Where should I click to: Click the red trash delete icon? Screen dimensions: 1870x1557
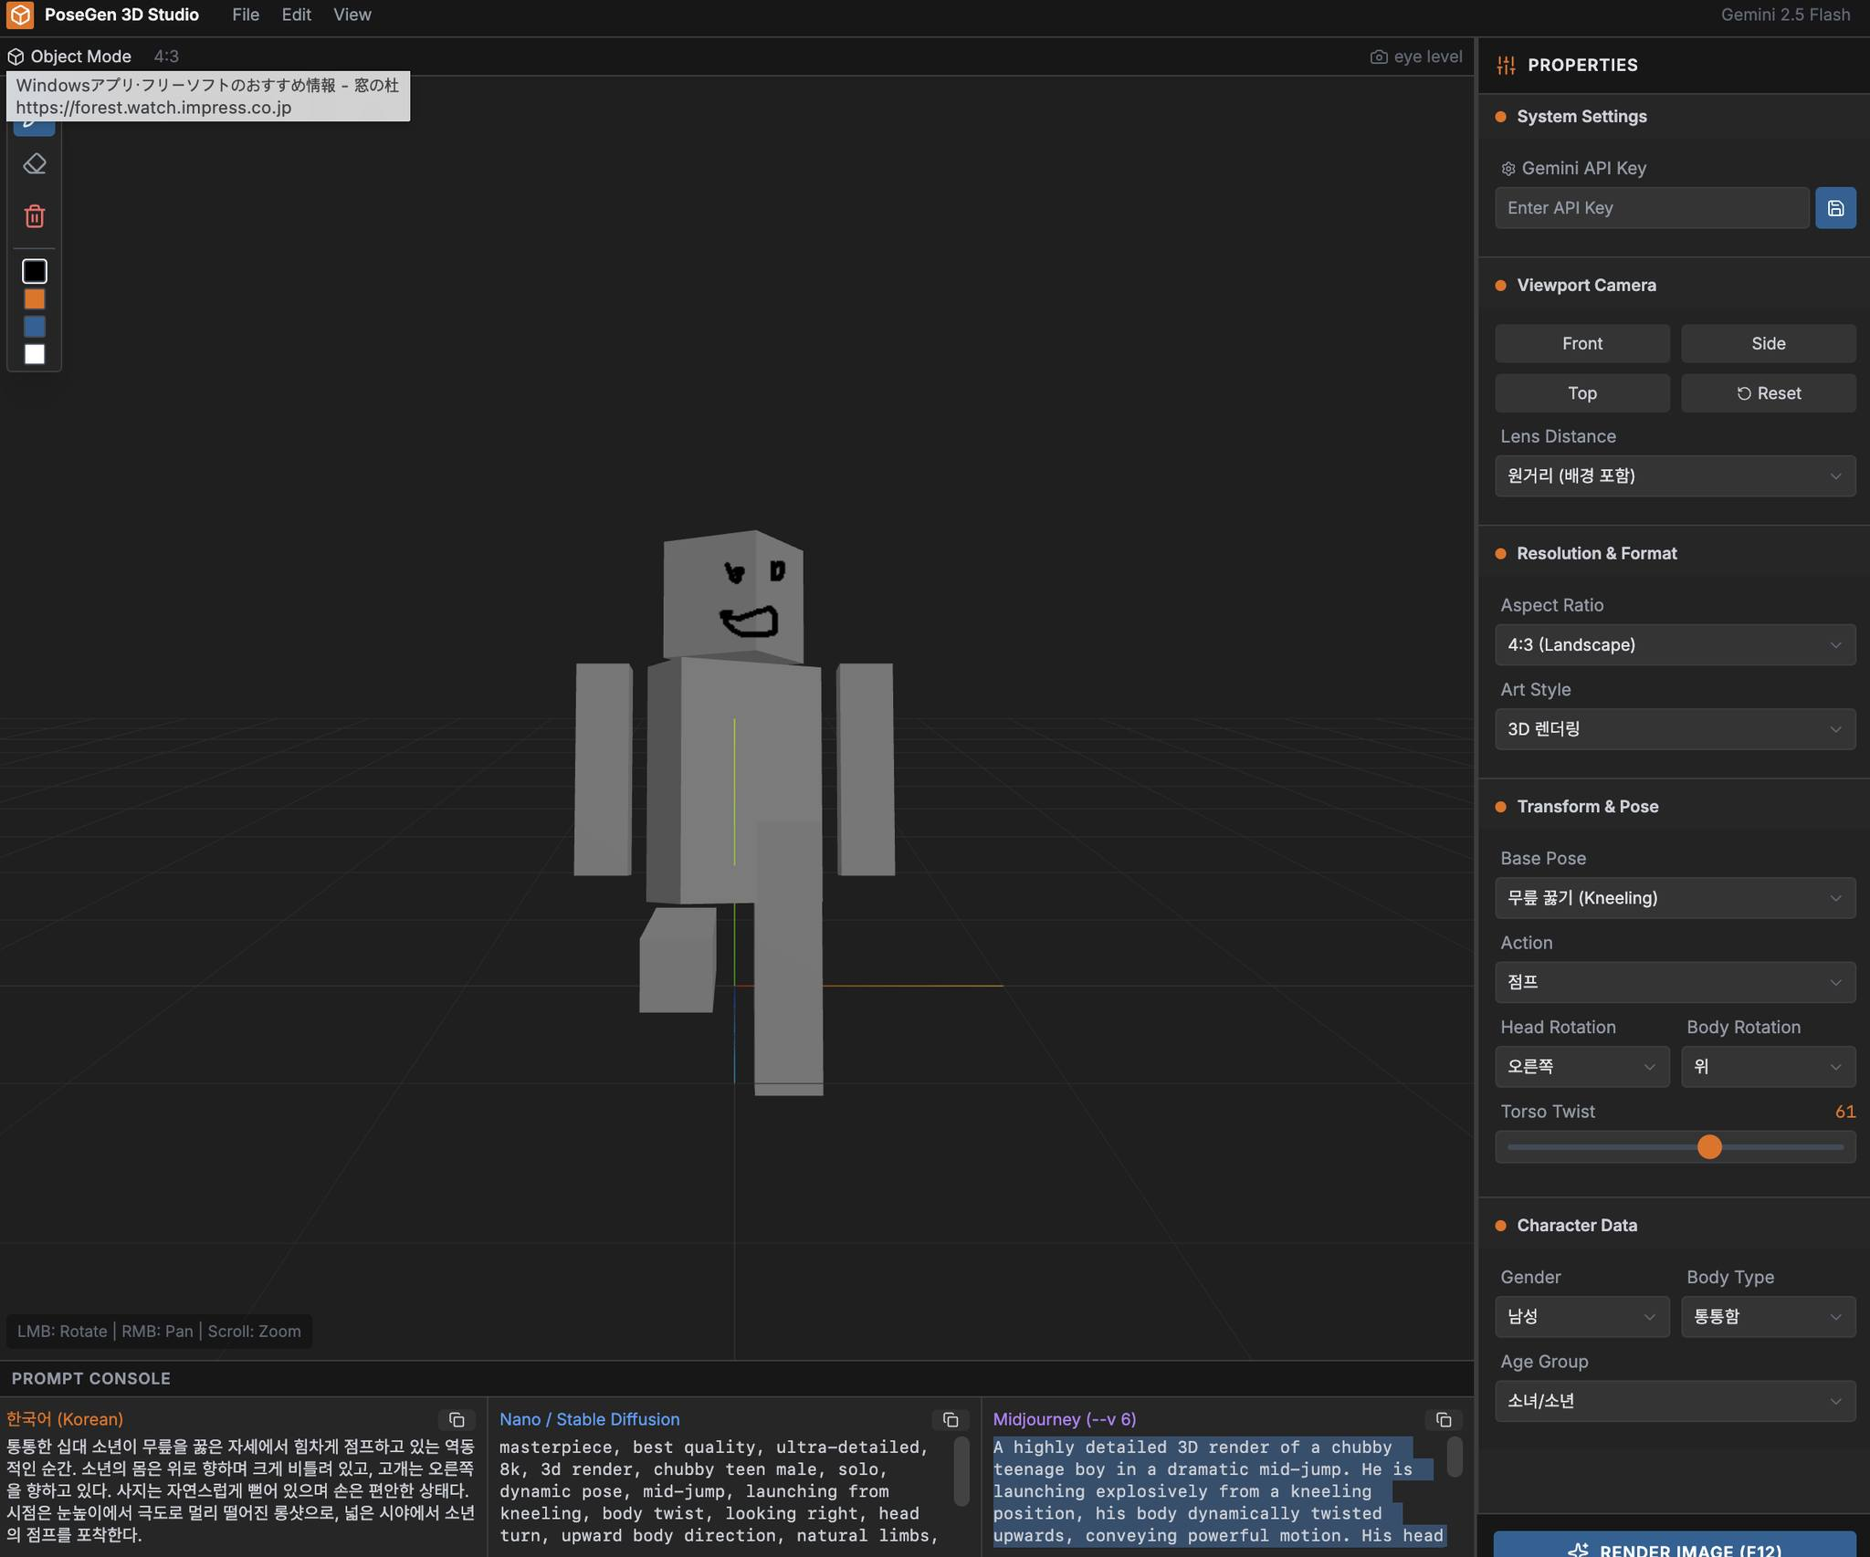pos(35,216)
